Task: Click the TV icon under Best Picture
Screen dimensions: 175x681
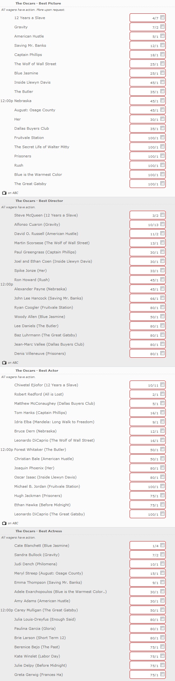Action: coord(4,193)
